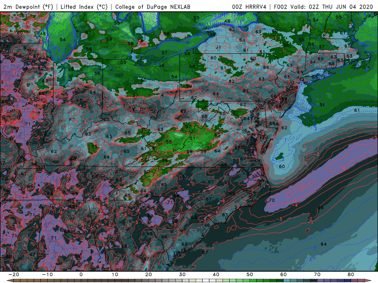Click the 70 dewpoint value off Carolina coast
The image size is (378, 283).
272,200
